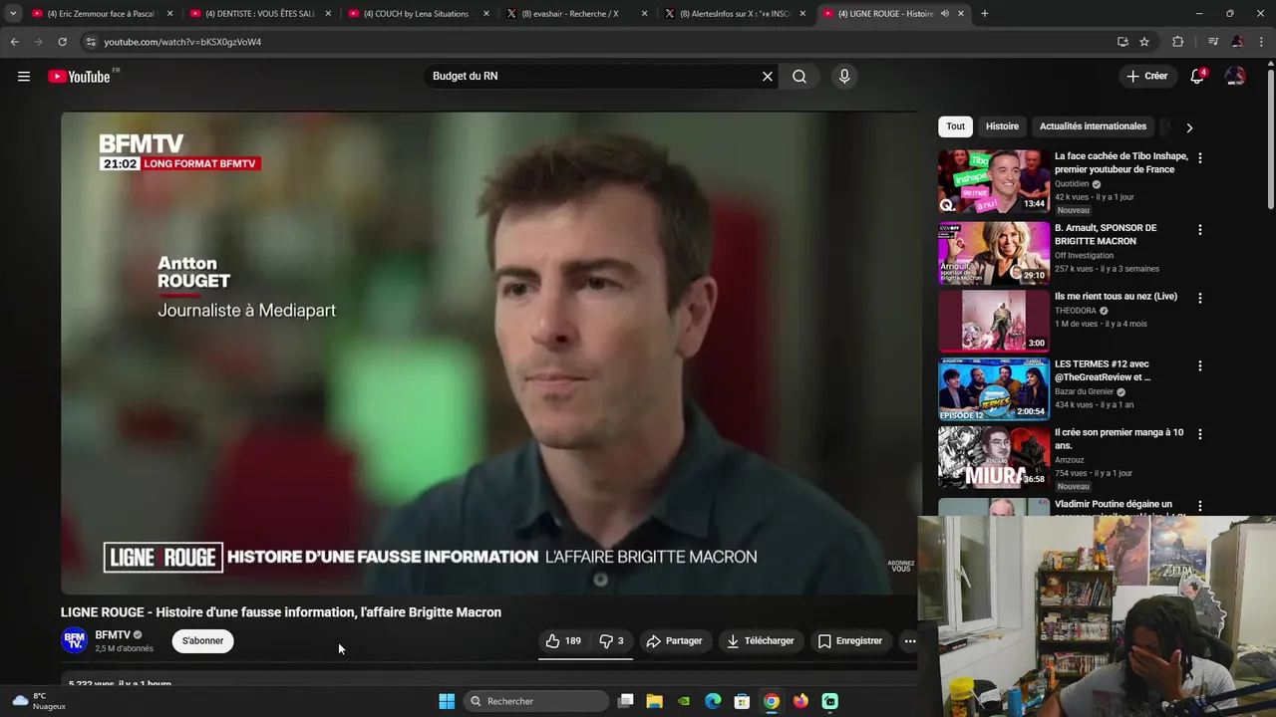This screenshot has height=717, width=1276.
Task: Subscribe with the S'abonner button
Action: click(202, 641)
